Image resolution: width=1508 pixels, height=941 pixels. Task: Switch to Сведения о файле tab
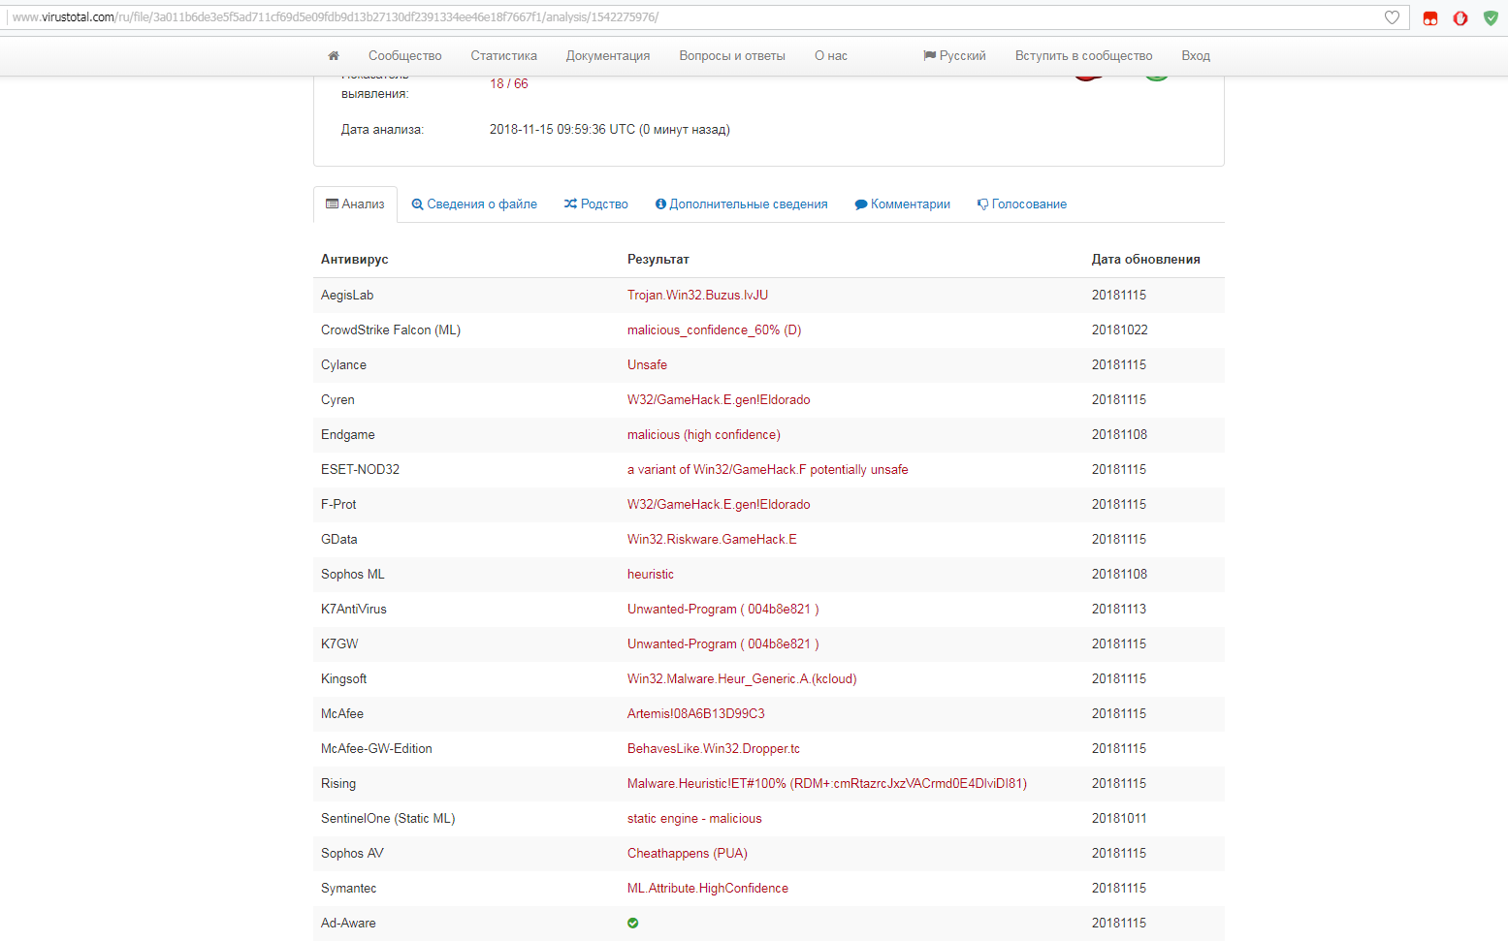tap(474, 204)
